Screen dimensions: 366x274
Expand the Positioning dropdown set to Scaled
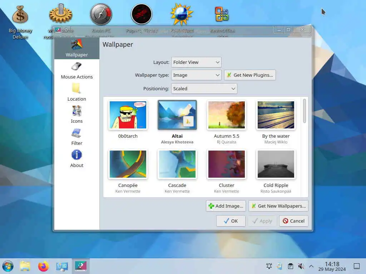pyautogui.click(x=204, y=88)
